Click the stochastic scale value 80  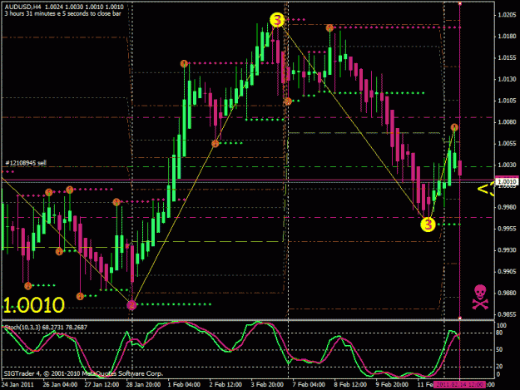tap(499, 333)
